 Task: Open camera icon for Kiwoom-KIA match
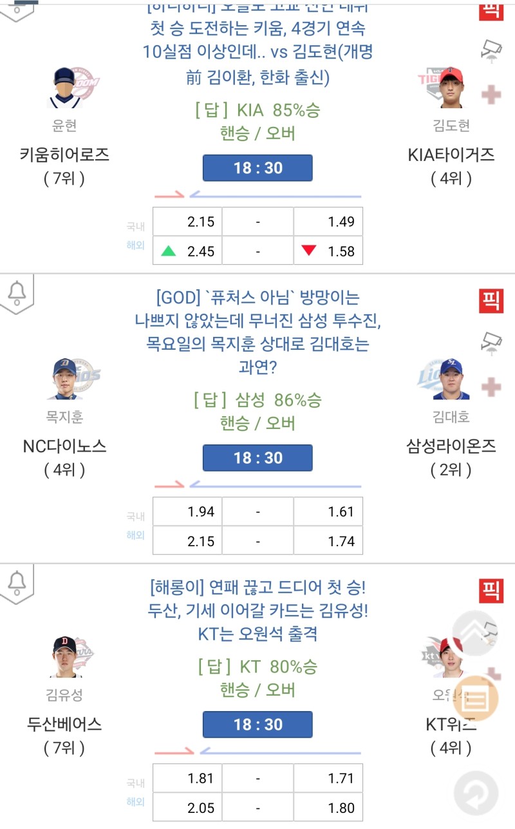tap(492, 50)
